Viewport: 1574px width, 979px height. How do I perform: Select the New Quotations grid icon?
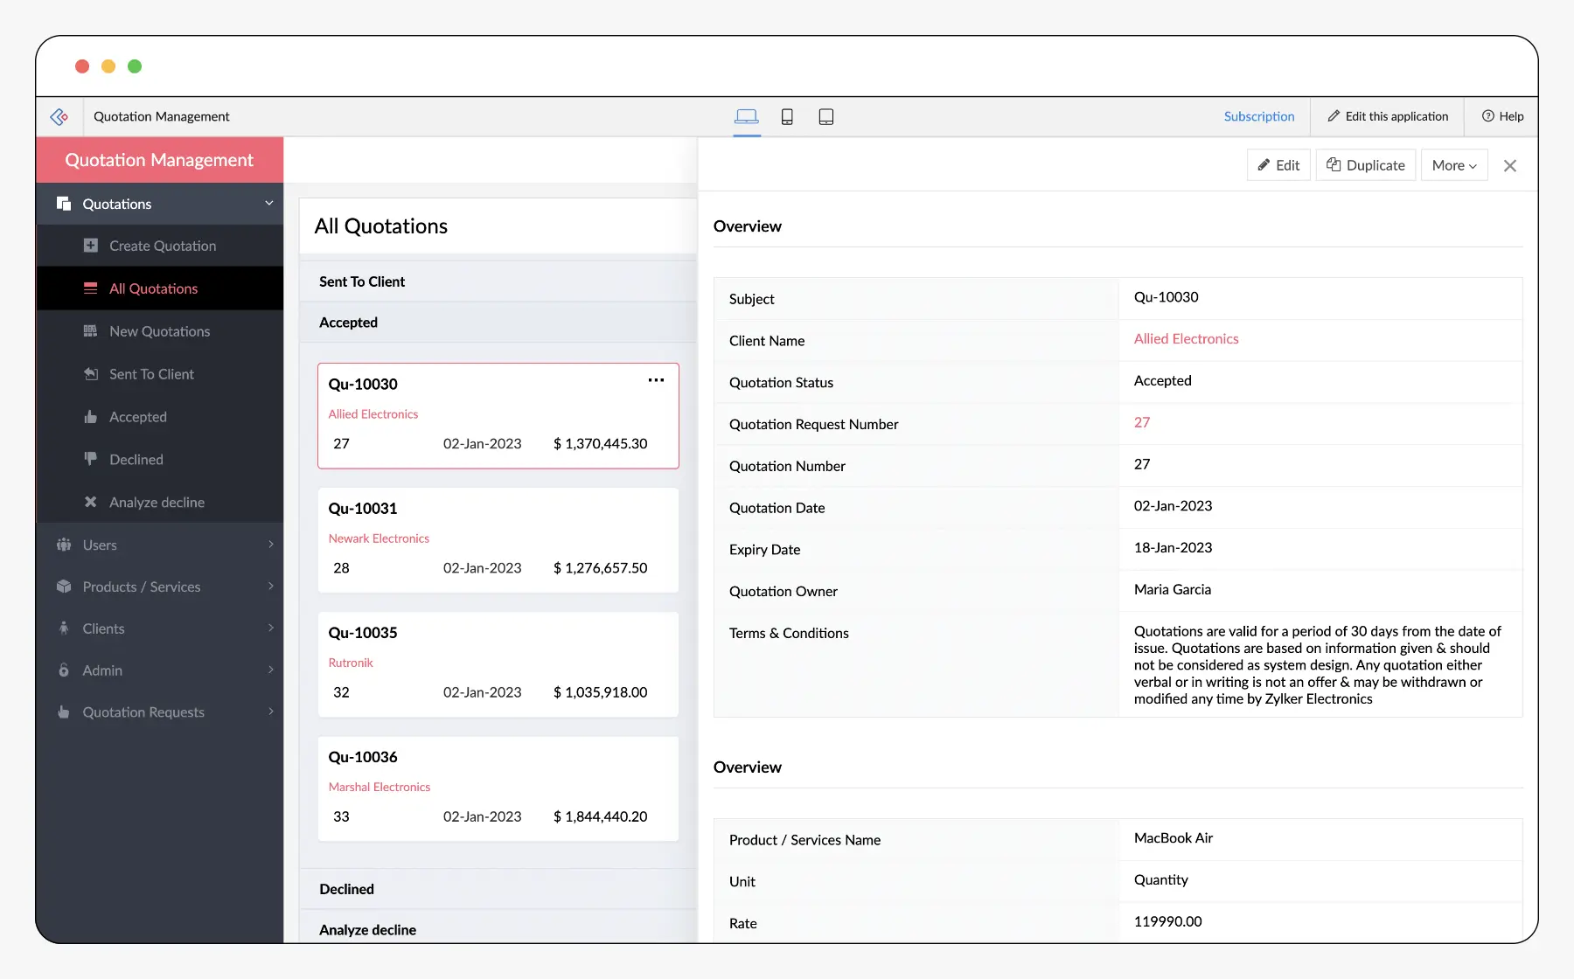92,331
